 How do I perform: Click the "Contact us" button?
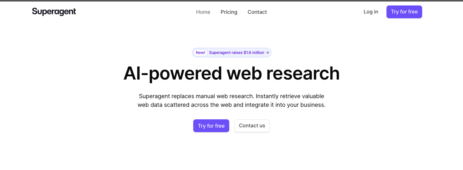point(252,126)
